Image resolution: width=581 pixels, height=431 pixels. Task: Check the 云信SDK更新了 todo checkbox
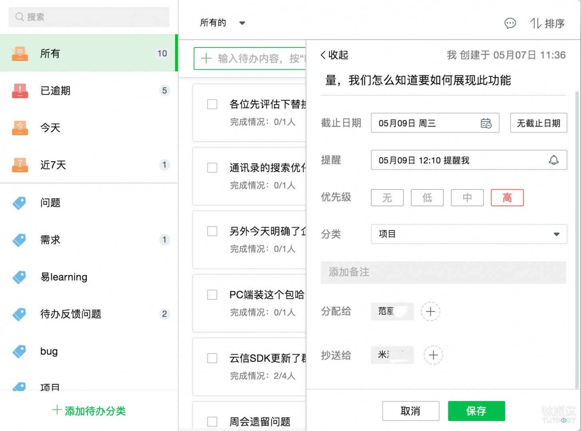pyautogui.click(x=212, y=358)
